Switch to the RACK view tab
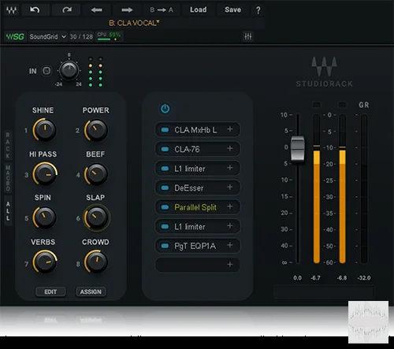 (x=8, y=146)
